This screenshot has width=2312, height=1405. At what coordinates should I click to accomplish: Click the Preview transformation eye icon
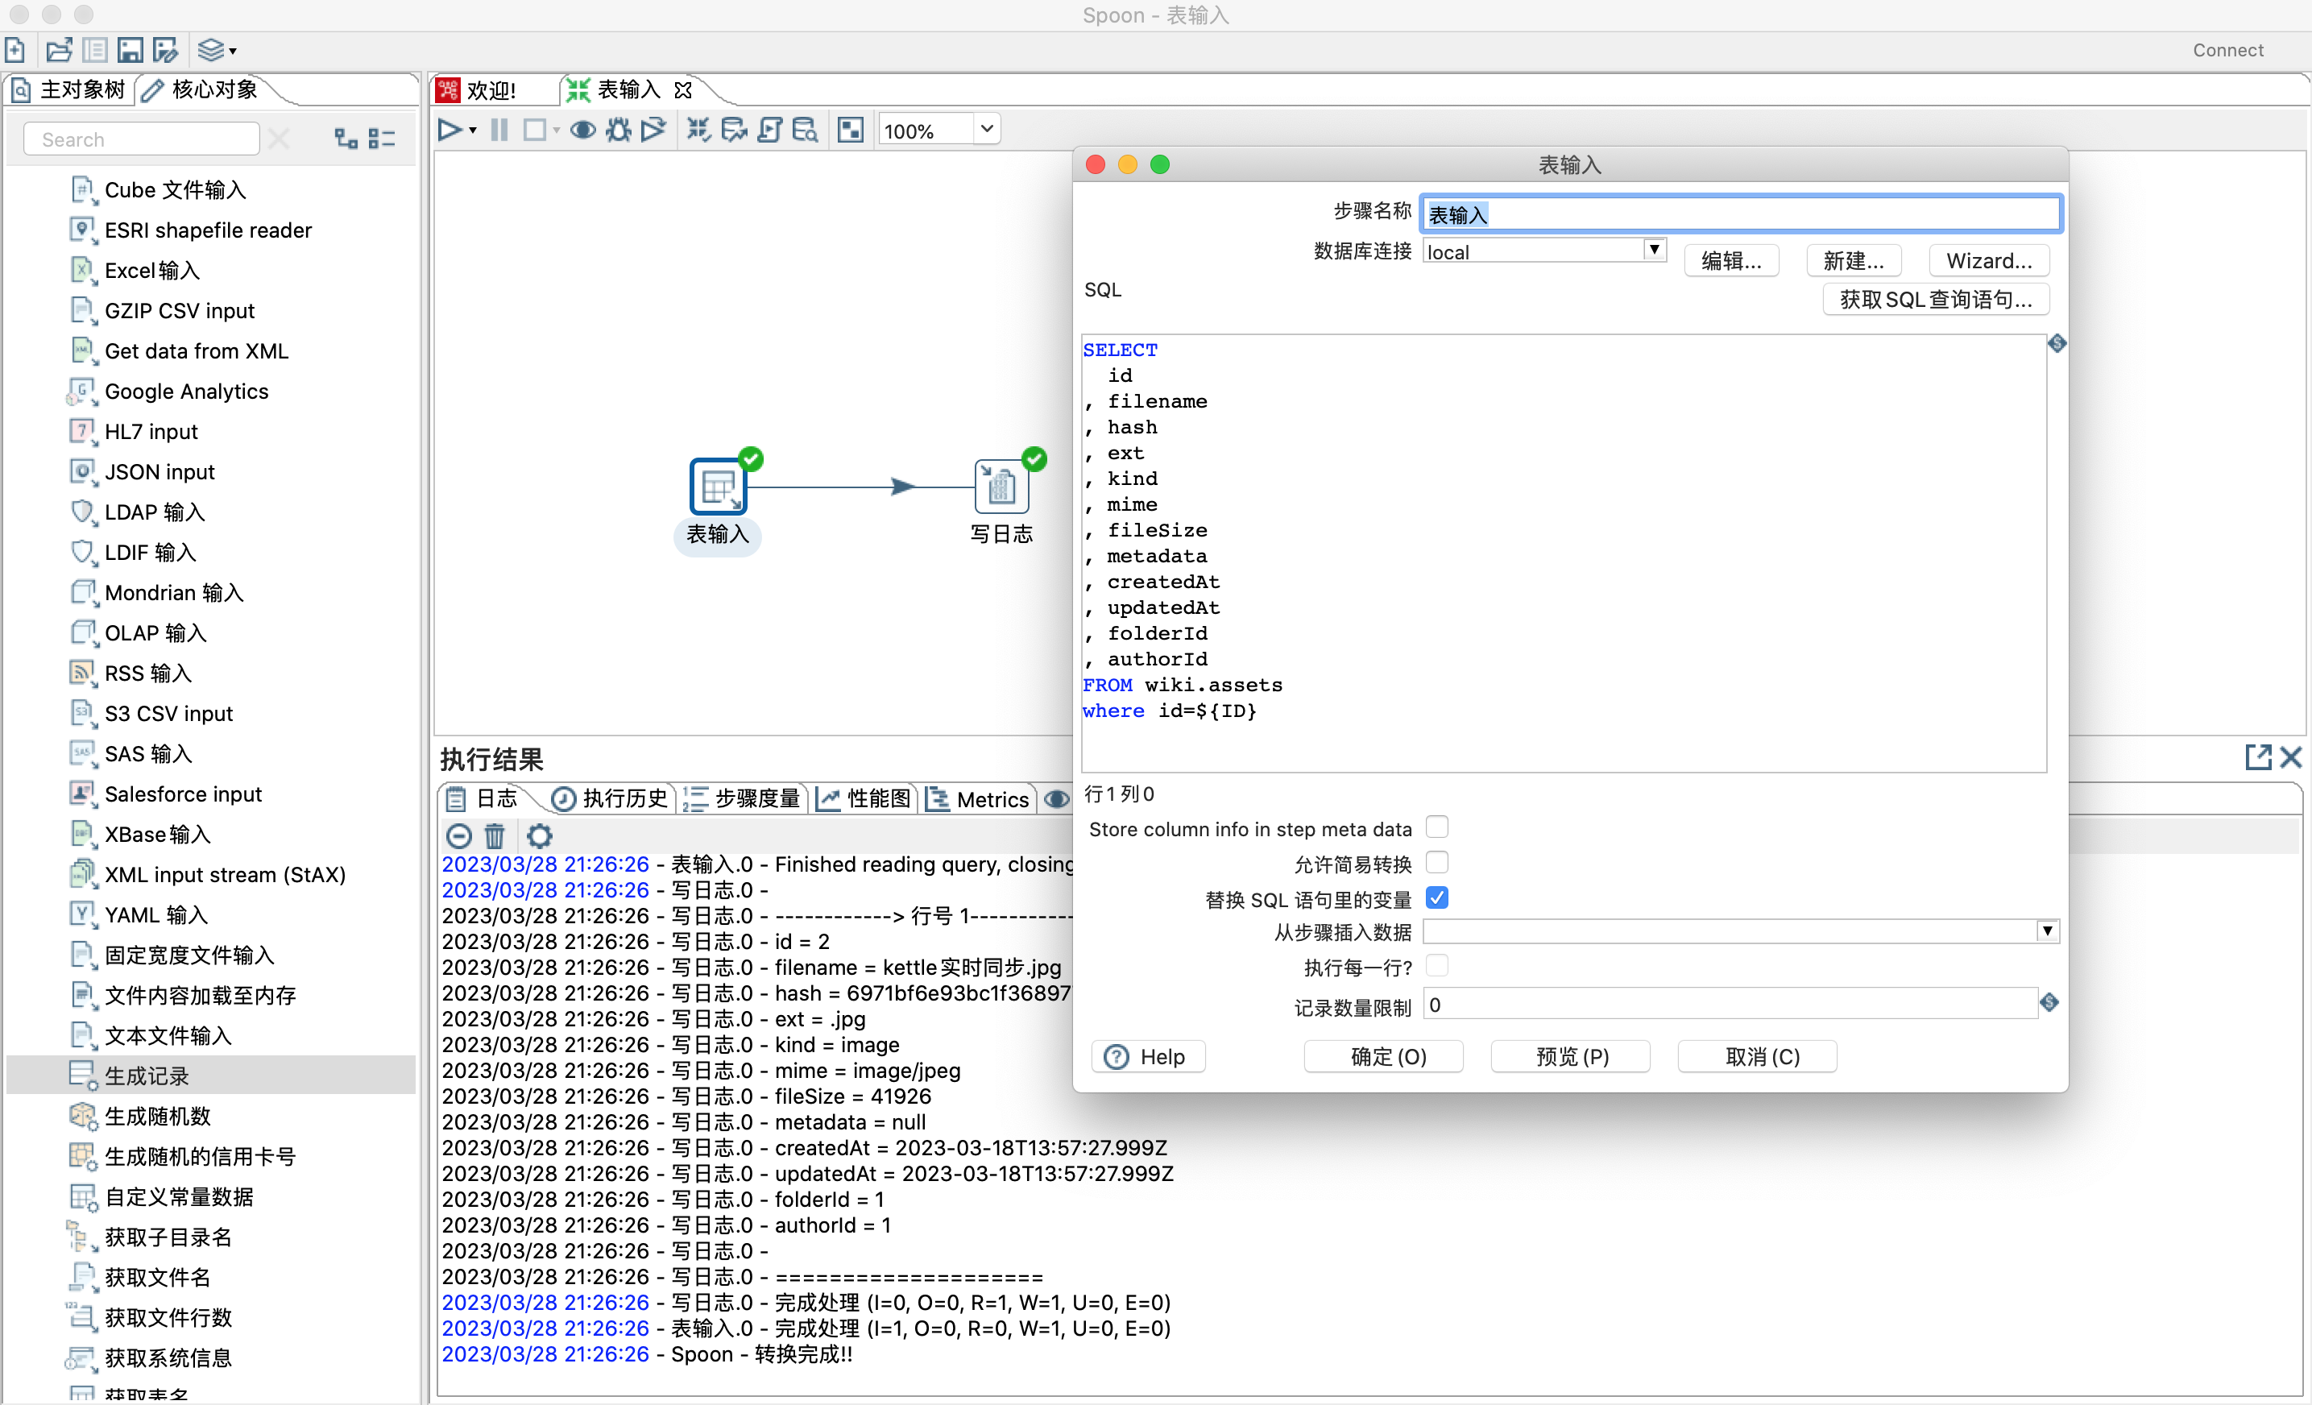(582, 130)
